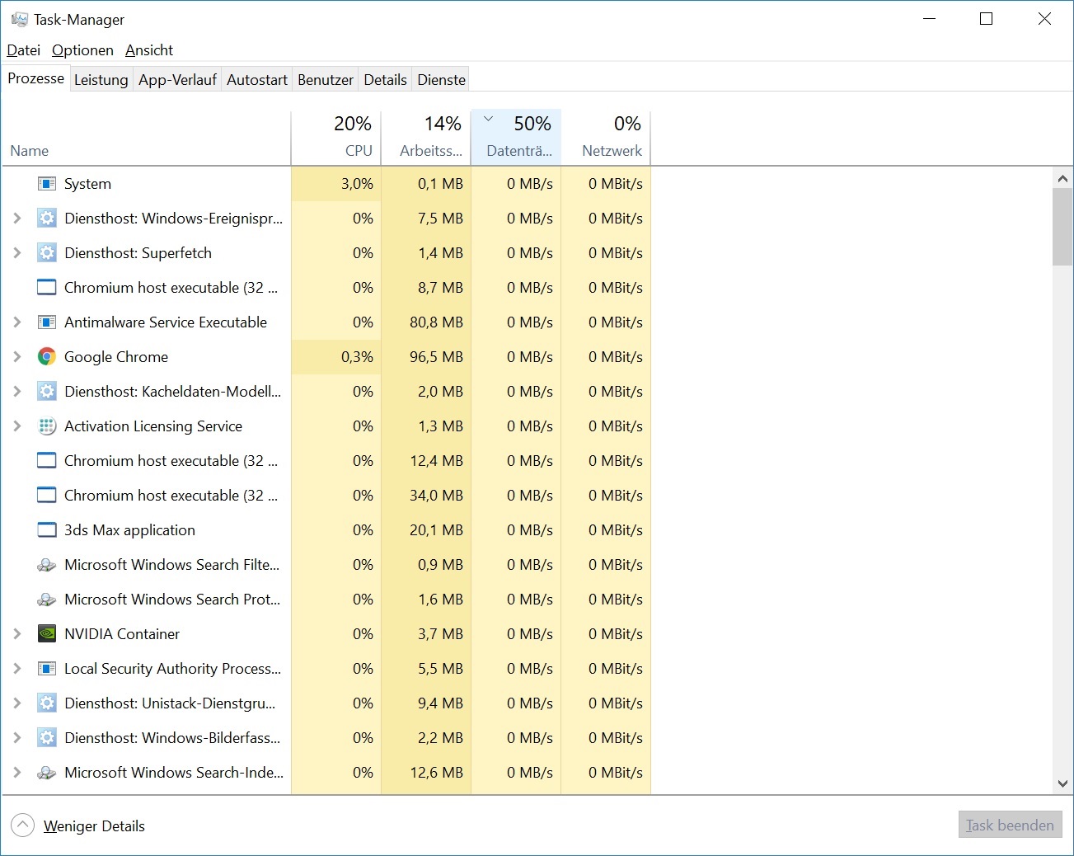1074x856 pixels.
Task: Open the Datei menu
Action: (24, 50)
